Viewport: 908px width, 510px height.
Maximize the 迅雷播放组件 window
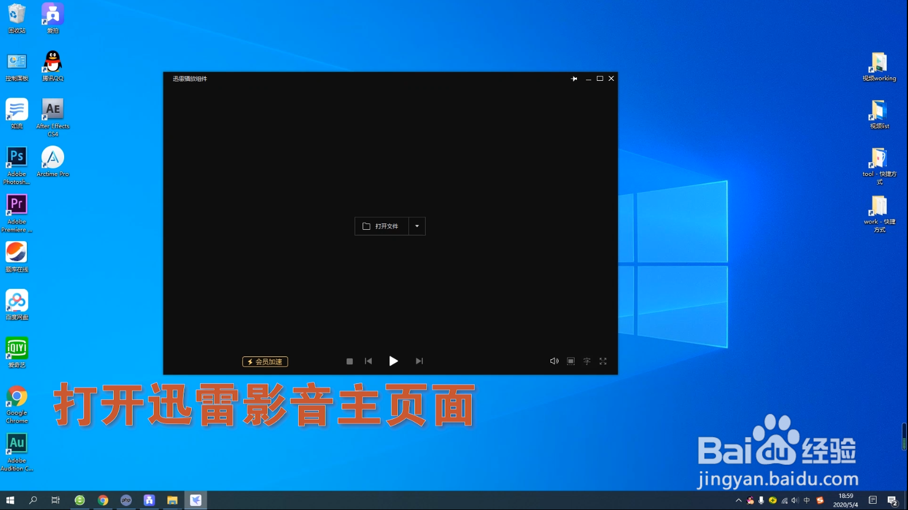pos(600,79)
